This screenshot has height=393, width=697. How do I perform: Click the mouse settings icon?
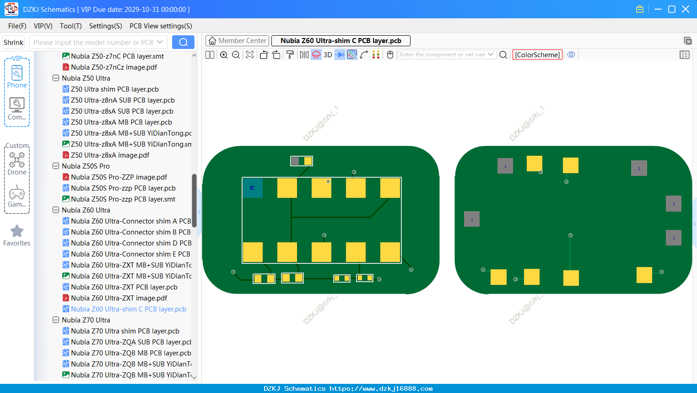390,55
